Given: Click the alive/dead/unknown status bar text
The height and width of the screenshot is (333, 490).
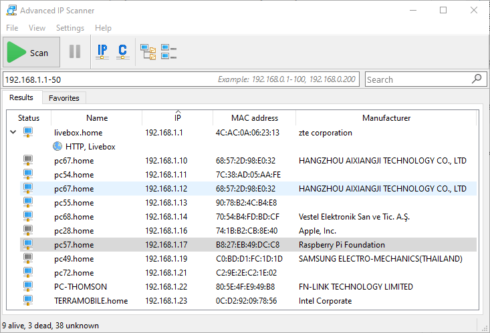Looking at the screenshot, I should click(50, 326).
